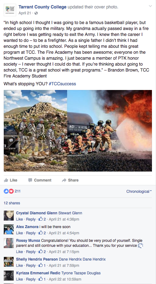Open the #TCCsuccess hashtag link
Image resolution: width=156 pixels, height=284 pixels.
[62, 84]
